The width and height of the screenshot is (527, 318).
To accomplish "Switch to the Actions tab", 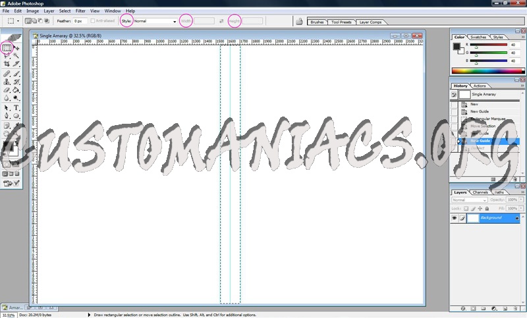I will tap(480, 86).
